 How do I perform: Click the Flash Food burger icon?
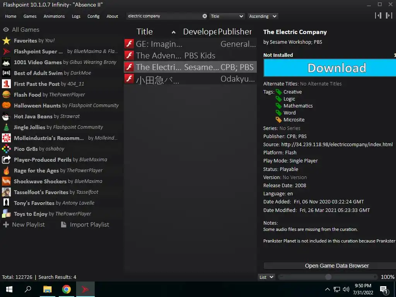pyautogui.click(x=6, y=95)
